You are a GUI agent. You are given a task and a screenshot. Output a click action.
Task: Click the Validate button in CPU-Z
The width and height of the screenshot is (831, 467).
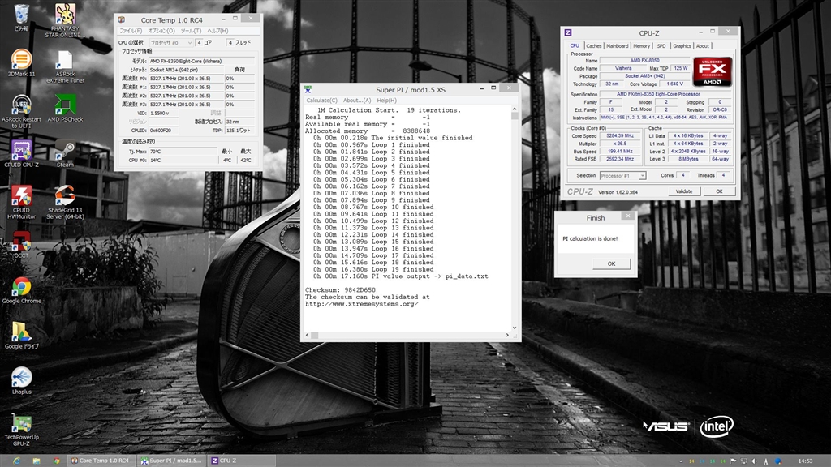pos(684,191)
